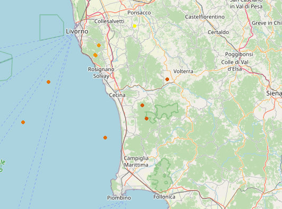The image size is (282, 209).
Task: Select the red marker beside green park boundary
Action: click(x=146, y=119)
